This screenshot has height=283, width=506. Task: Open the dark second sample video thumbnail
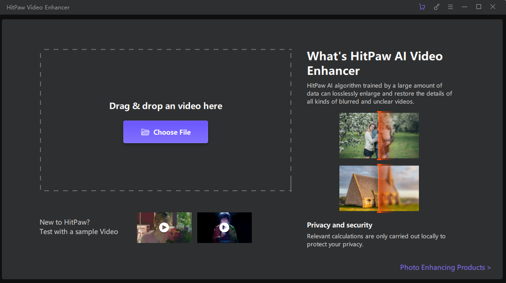[x=224, y=227]
